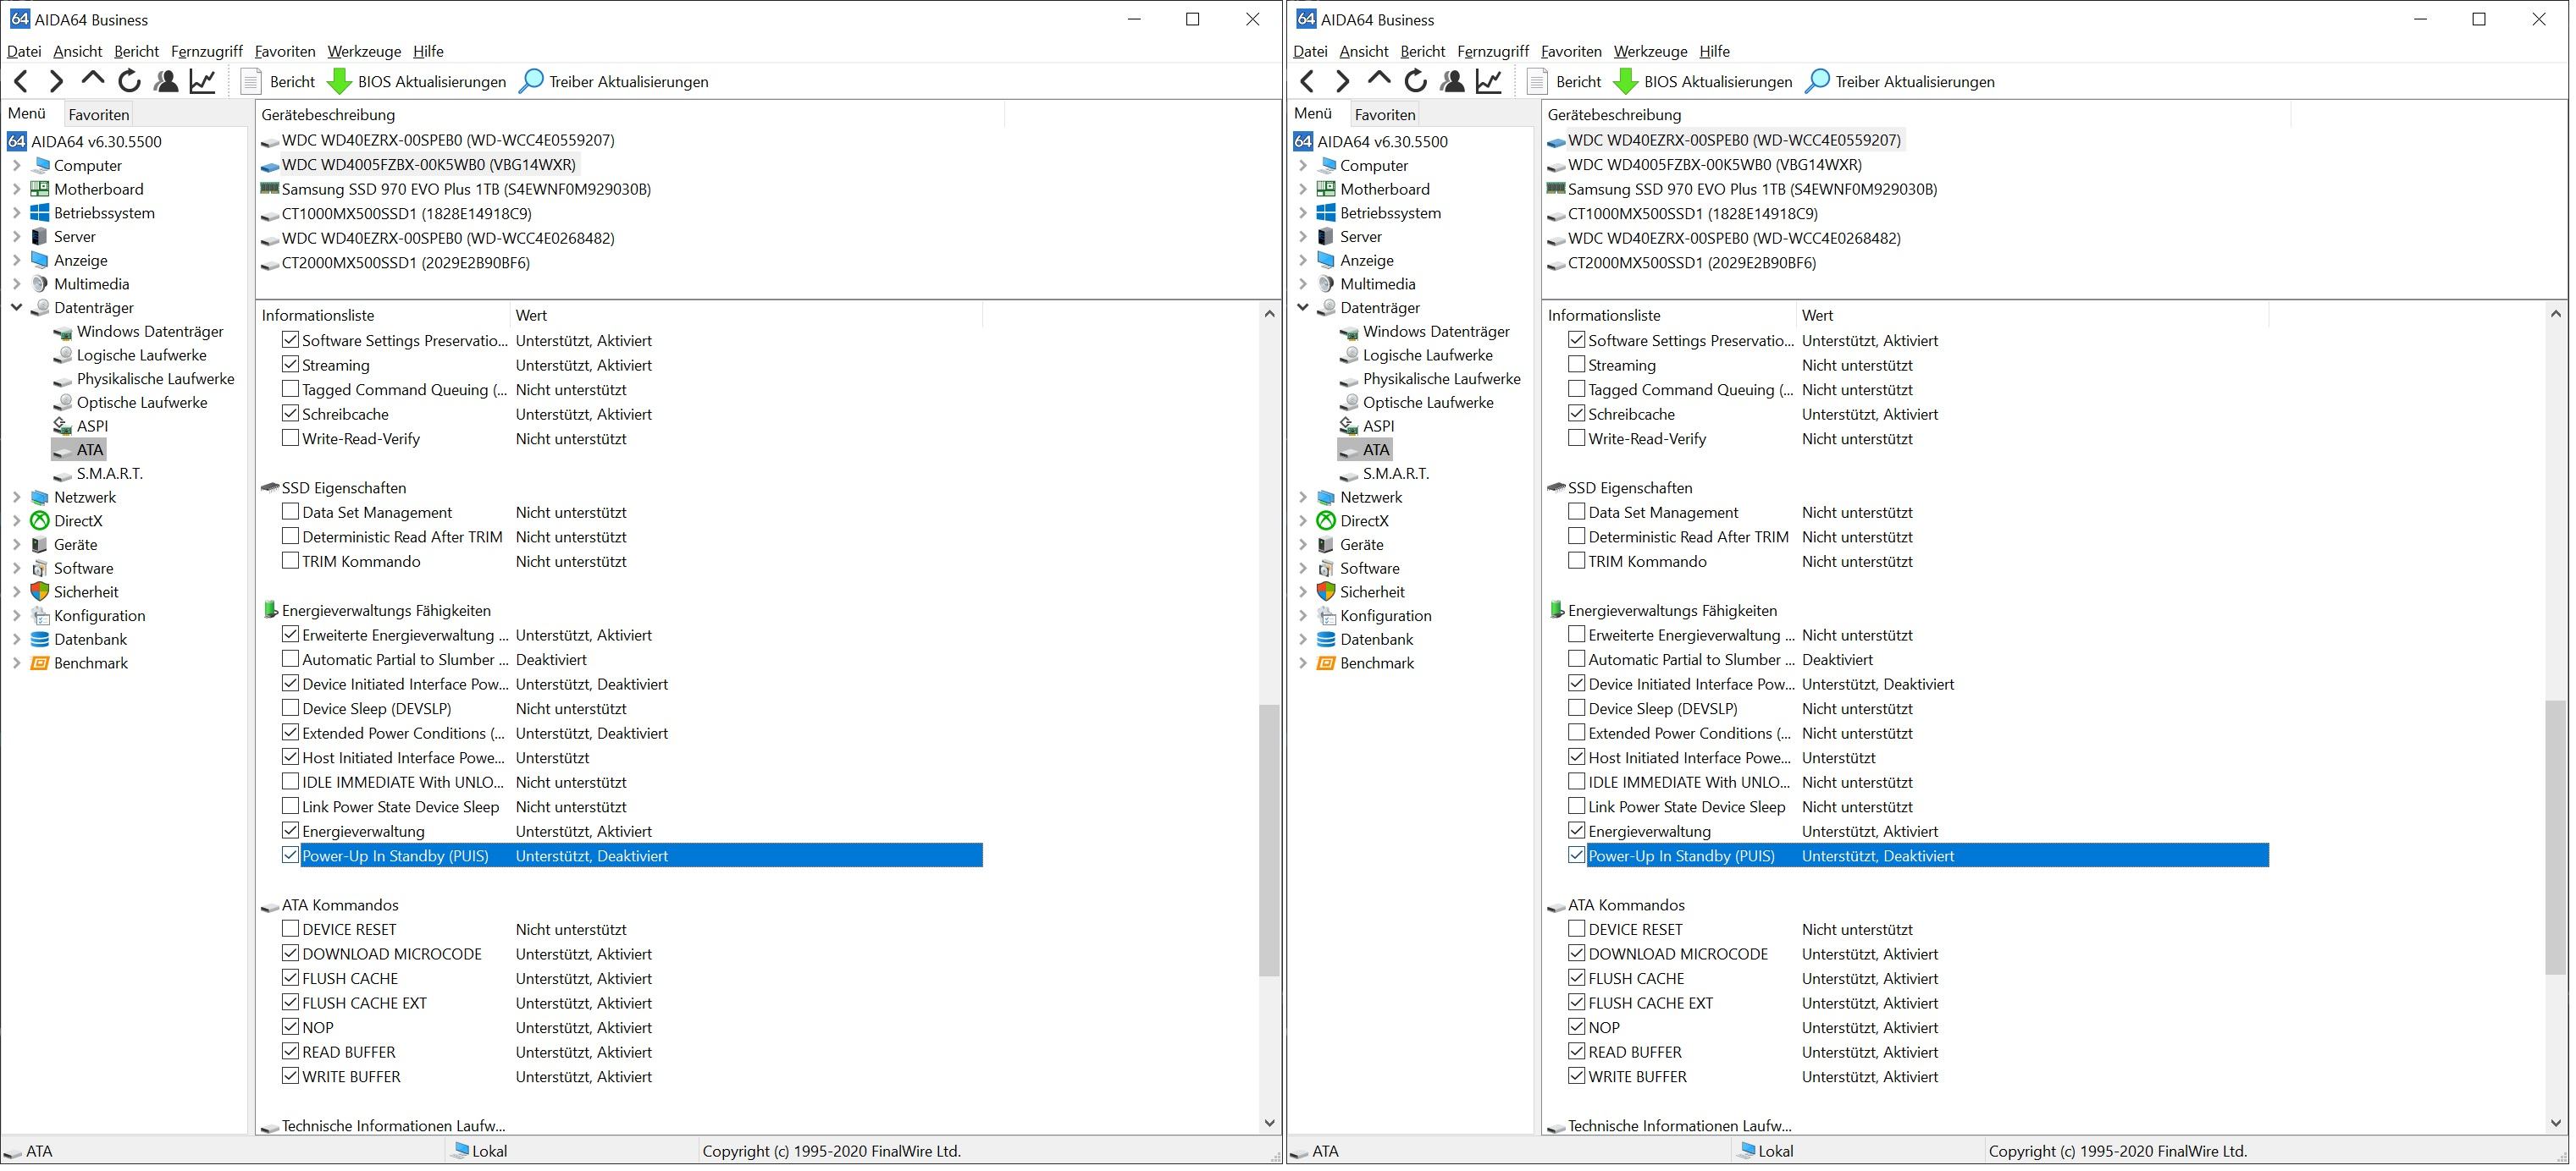The image size is (2576, 1171).
Task: Select Motherboard icon in left window tree
Action: click(40, 190)
